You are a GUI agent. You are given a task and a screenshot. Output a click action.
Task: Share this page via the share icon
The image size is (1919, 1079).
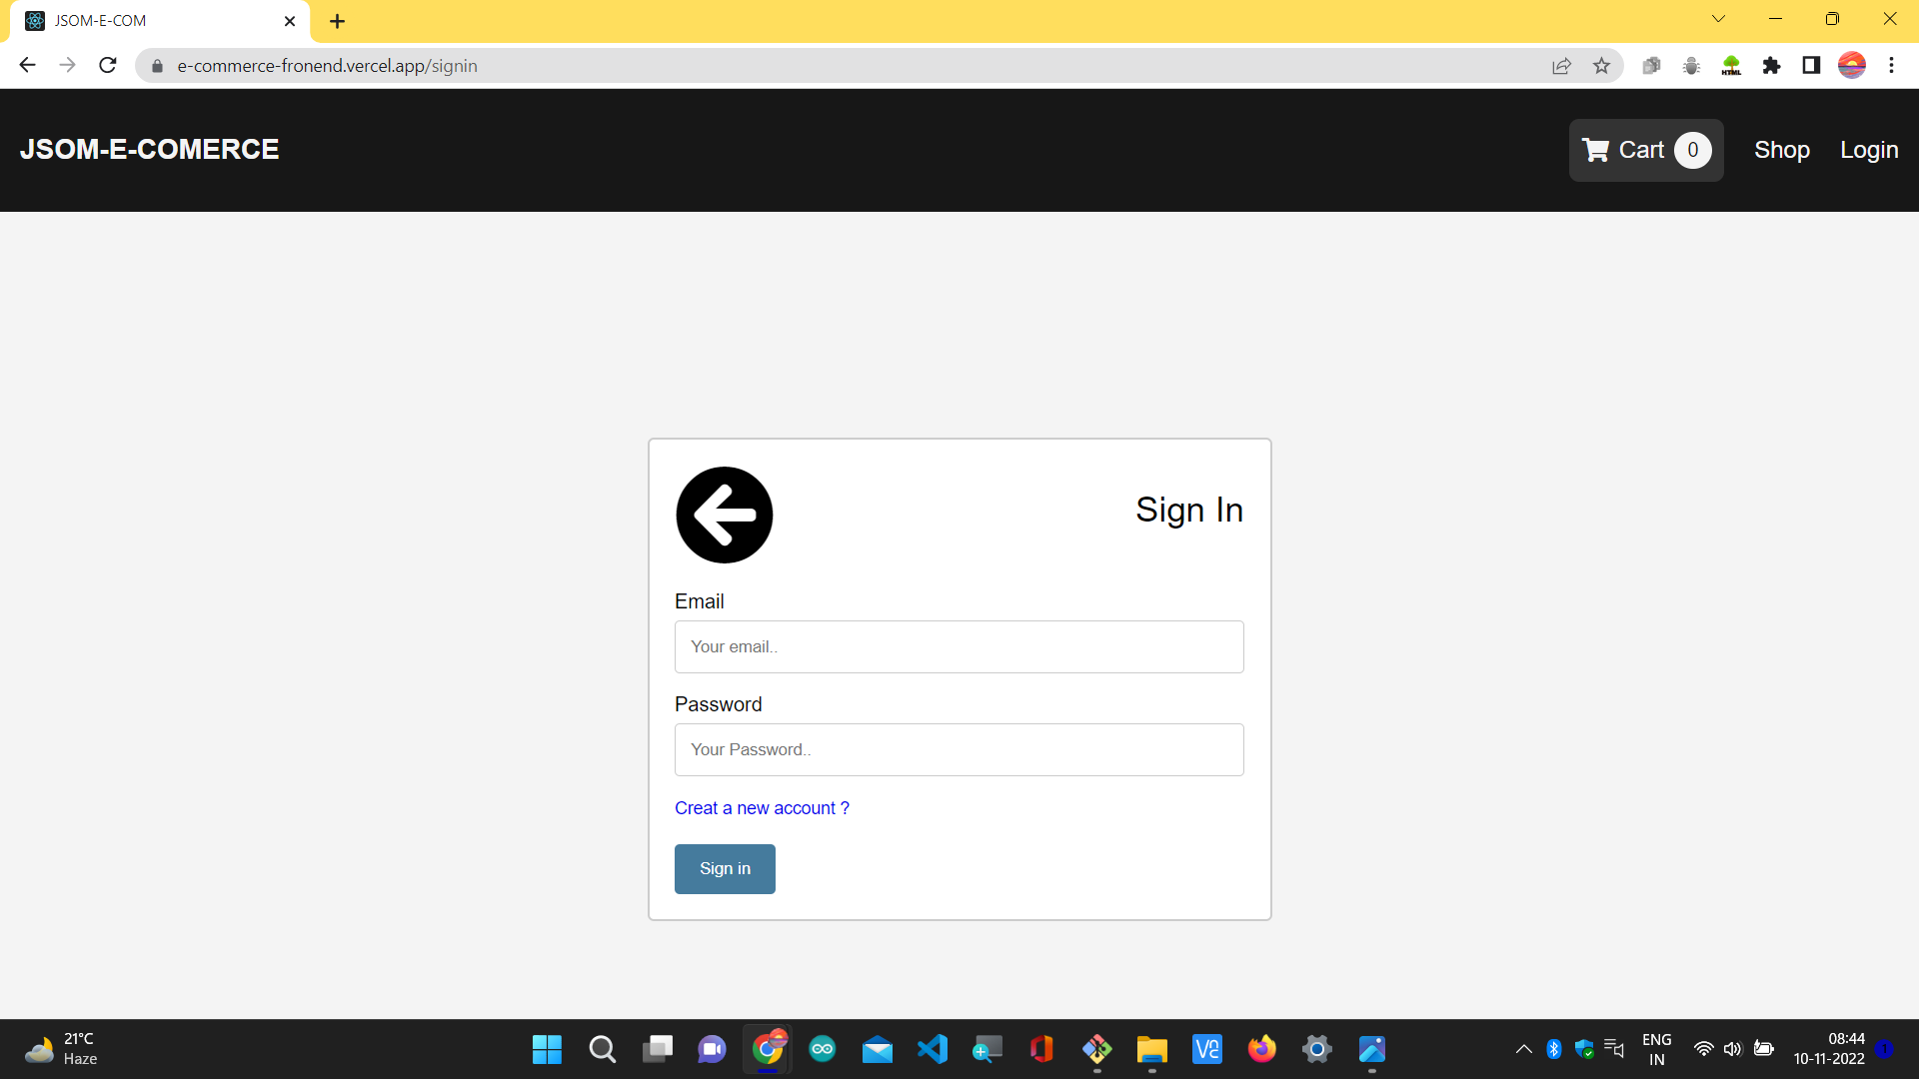[x=1562, y=65]
